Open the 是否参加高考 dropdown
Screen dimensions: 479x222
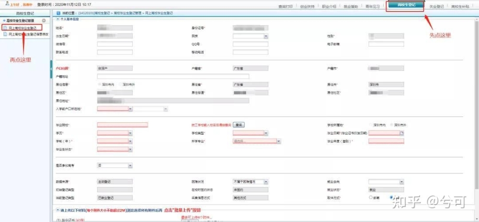tap(130, 165)
